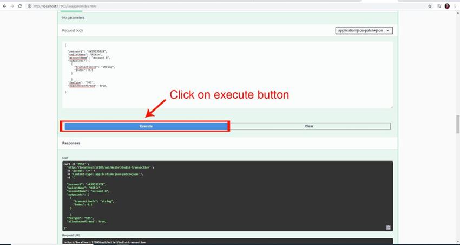The width and height of the screenshot is (460, 245).
Task: Click "feeType" line in request body
Action: 81,82
